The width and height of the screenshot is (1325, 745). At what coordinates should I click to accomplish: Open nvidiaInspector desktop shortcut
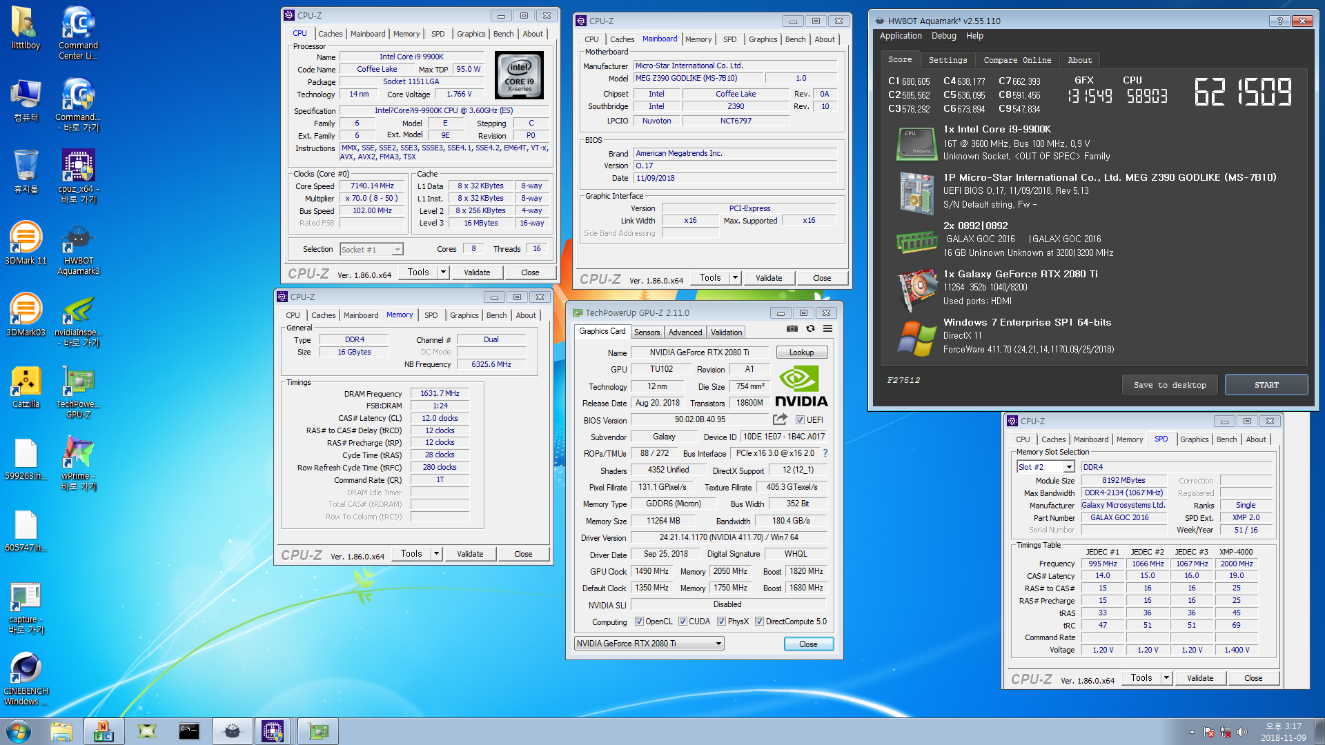(x=79, y=320)
